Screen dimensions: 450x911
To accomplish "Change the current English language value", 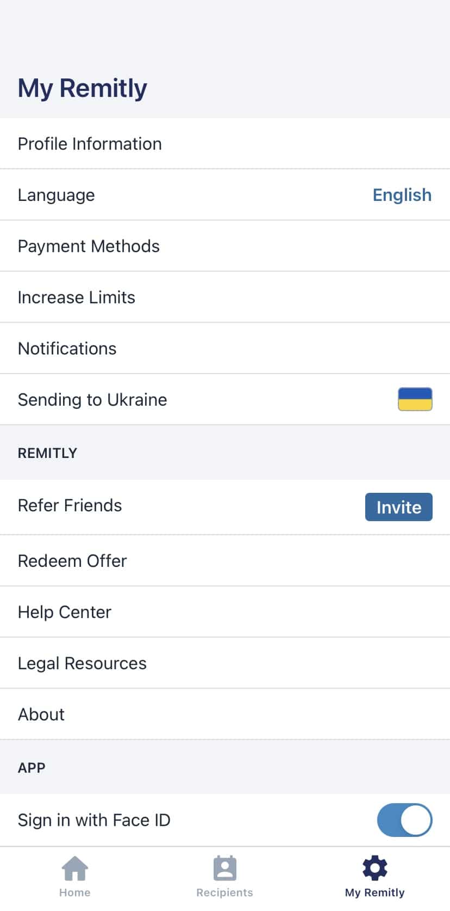I will (402, 195).
